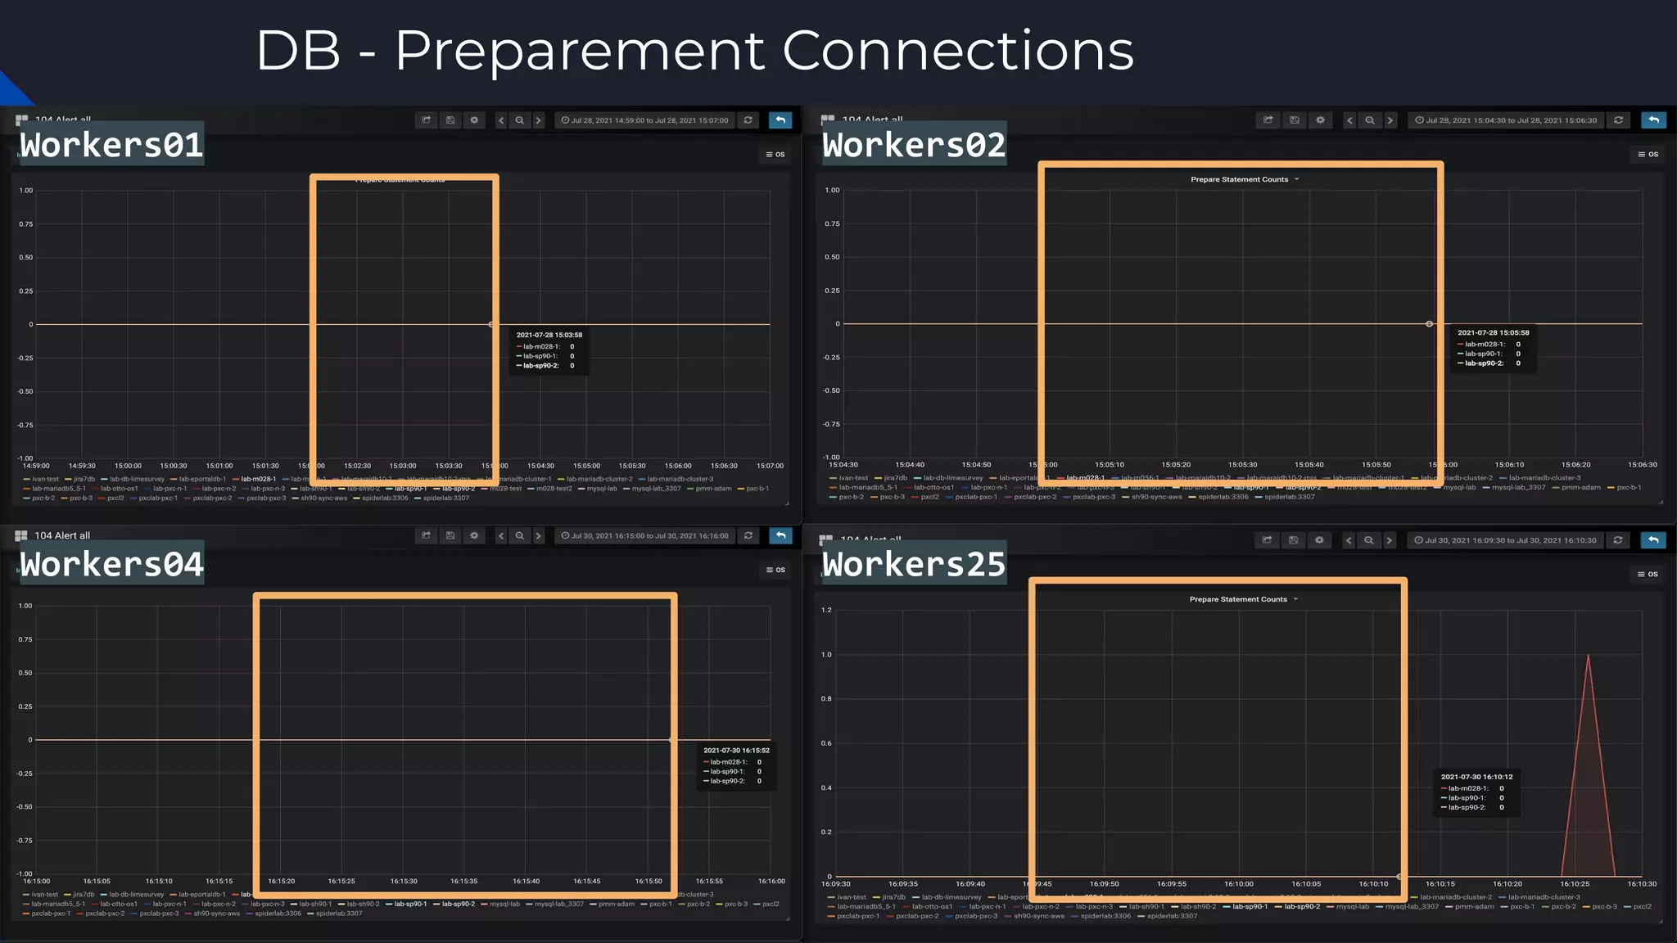
Task: Click the share icon in Workers25 panel
Action: coord(1267,540)
